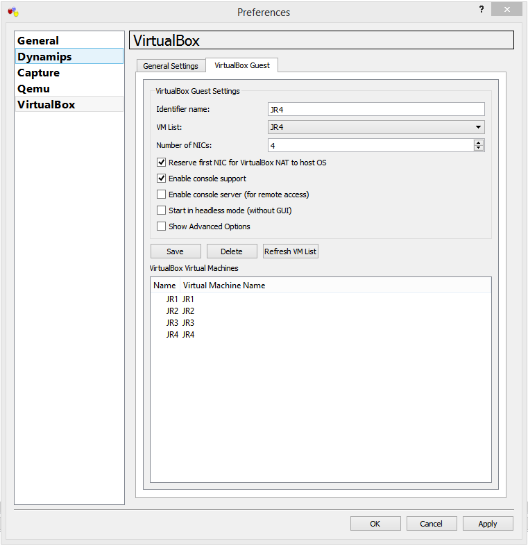Switch to the General Settings tab
This screenshot has height=546, width=528.
click(171, 66)
